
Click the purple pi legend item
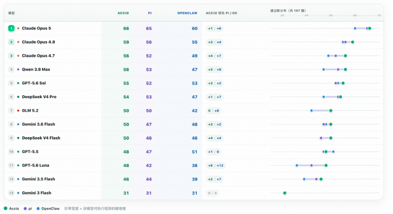click(x=28, y=209)
